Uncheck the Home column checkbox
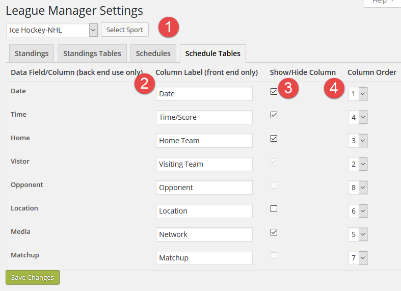 tap(274, 139)
